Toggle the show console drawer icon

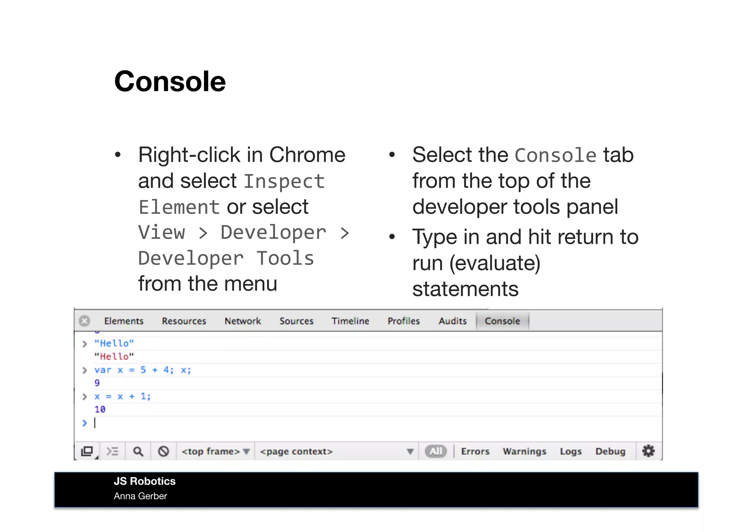point(113,451)
